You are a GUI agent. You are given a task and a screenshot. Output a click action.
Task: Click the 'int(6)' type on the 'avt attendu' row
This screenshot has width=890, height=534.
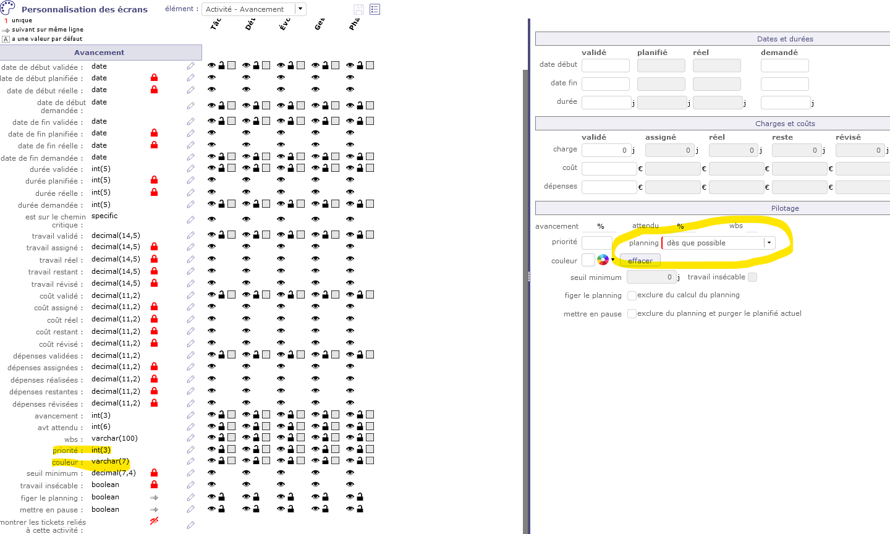[101, 426]
